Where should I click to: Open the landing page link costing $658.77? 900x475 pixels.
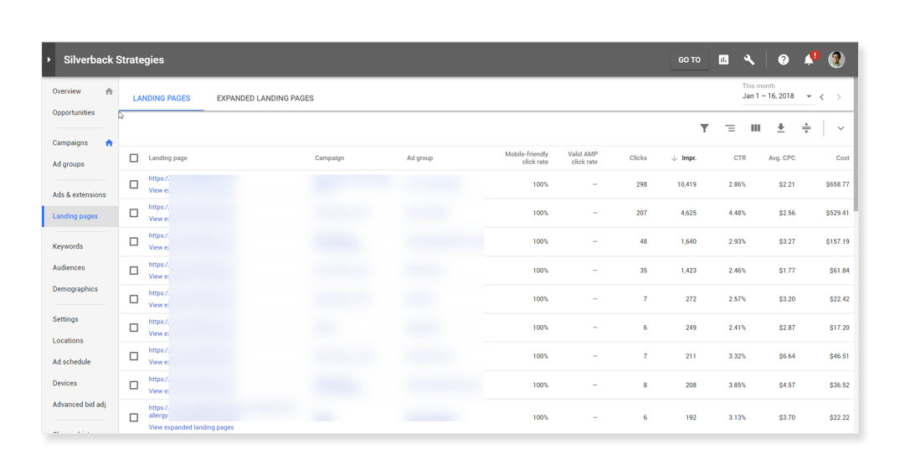click(158, 178)
